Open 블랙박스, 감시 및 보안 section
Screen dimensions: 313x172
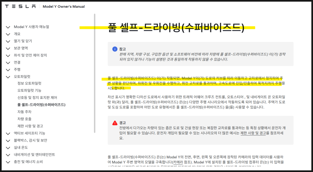[x=30, y=140]
